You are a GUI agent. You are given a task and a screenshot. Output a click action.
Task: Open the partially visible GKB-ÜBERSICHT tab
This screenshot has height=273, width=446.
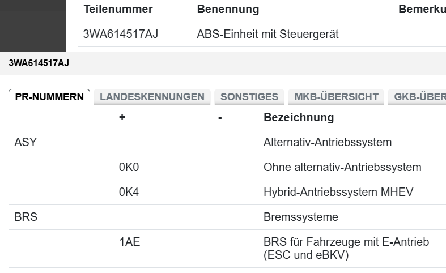coord(417,97)
